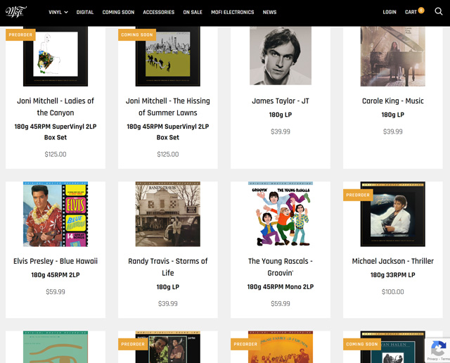Image resolution: width=450 pixels, height=363 pixels.
Task: Open Accessories in the navigation
Action: coord(159,12)
